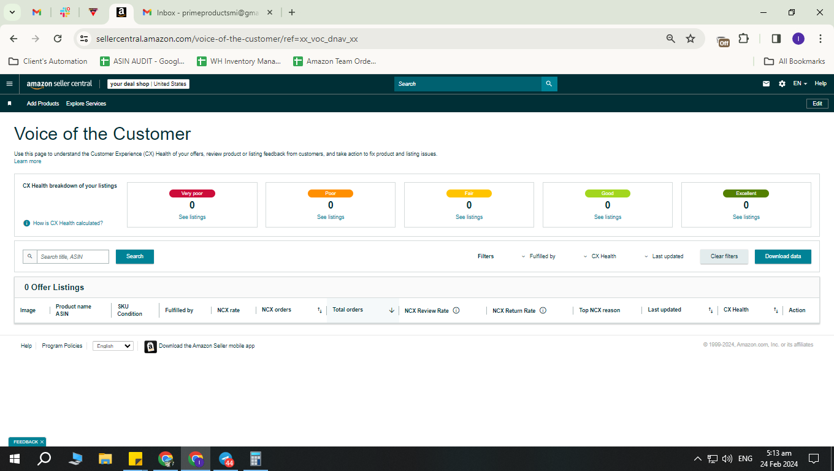The height and width of the screenshot is (471, 834).
Task: Click the top Seller Central search field
Action: (468, 84)
